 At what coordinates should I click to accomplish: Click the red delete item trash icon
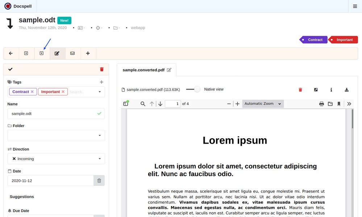101,69
